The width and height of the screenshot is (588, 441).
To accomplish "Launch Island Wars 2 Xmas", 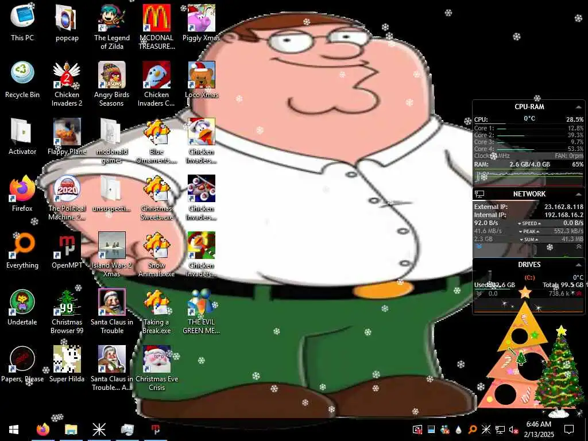I will (x=112, y=254).
